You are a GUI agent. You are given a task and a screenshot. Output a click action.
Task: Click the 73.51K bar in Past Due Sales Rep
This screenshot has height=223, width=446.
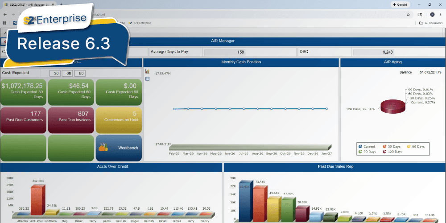(260, 203)
